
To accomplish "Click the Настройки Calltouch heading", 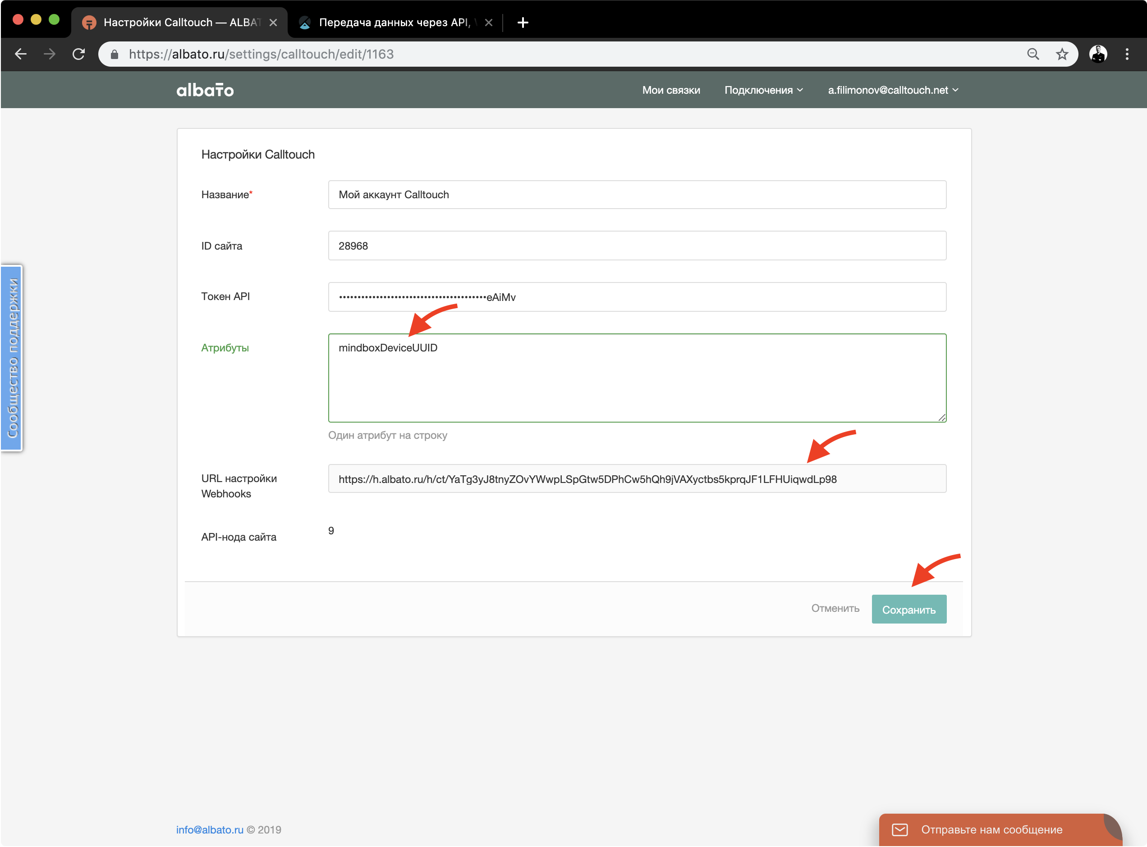I will pyautogui.click(x=258, y=155).
